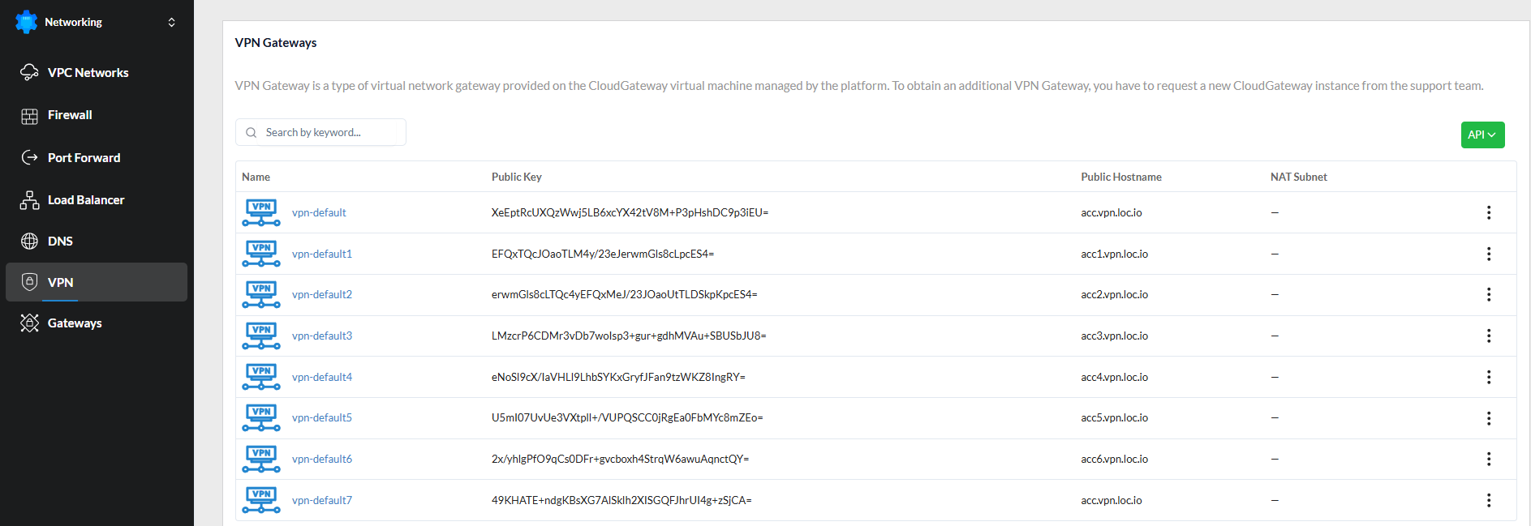Open the vpn-default5 gateway link
1531x526 pixels.
coord(322,417)
